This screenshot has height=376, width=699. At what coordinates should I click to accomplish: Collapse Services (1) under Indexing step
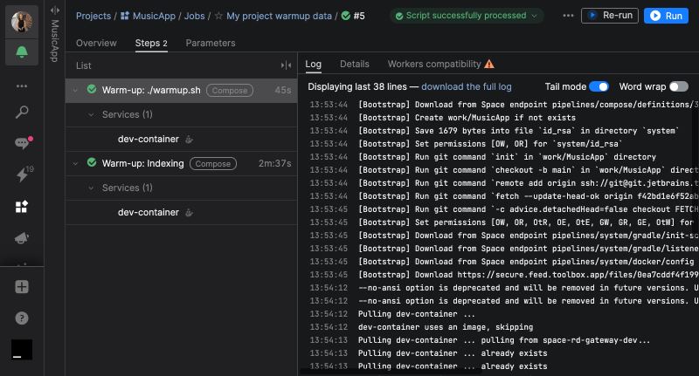[x=91, y=188]
